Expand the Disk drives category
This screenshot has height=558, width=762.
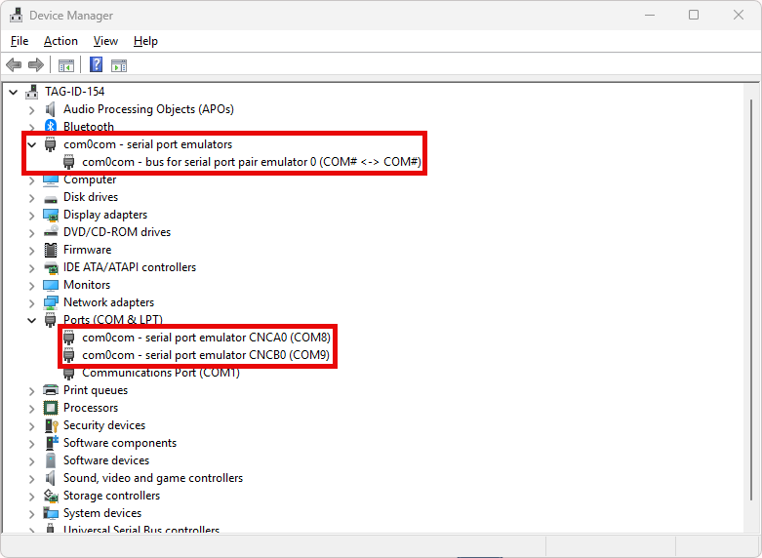[32, 197]
